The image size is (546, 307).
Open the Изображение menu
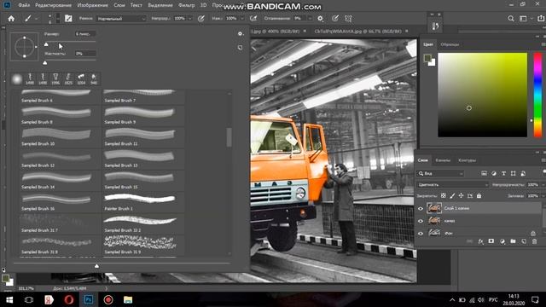click(x=93, y=5)
